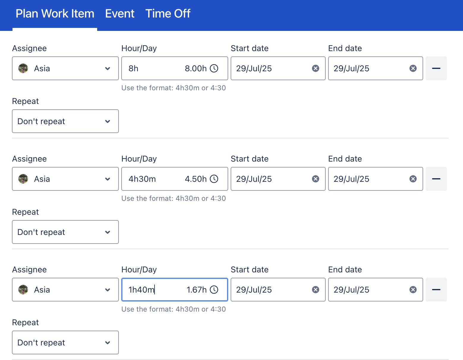Open the second row's Repeat dropdown
This screenshot has width=463, height=360.
pyautogui.click(x=65, y=232)
